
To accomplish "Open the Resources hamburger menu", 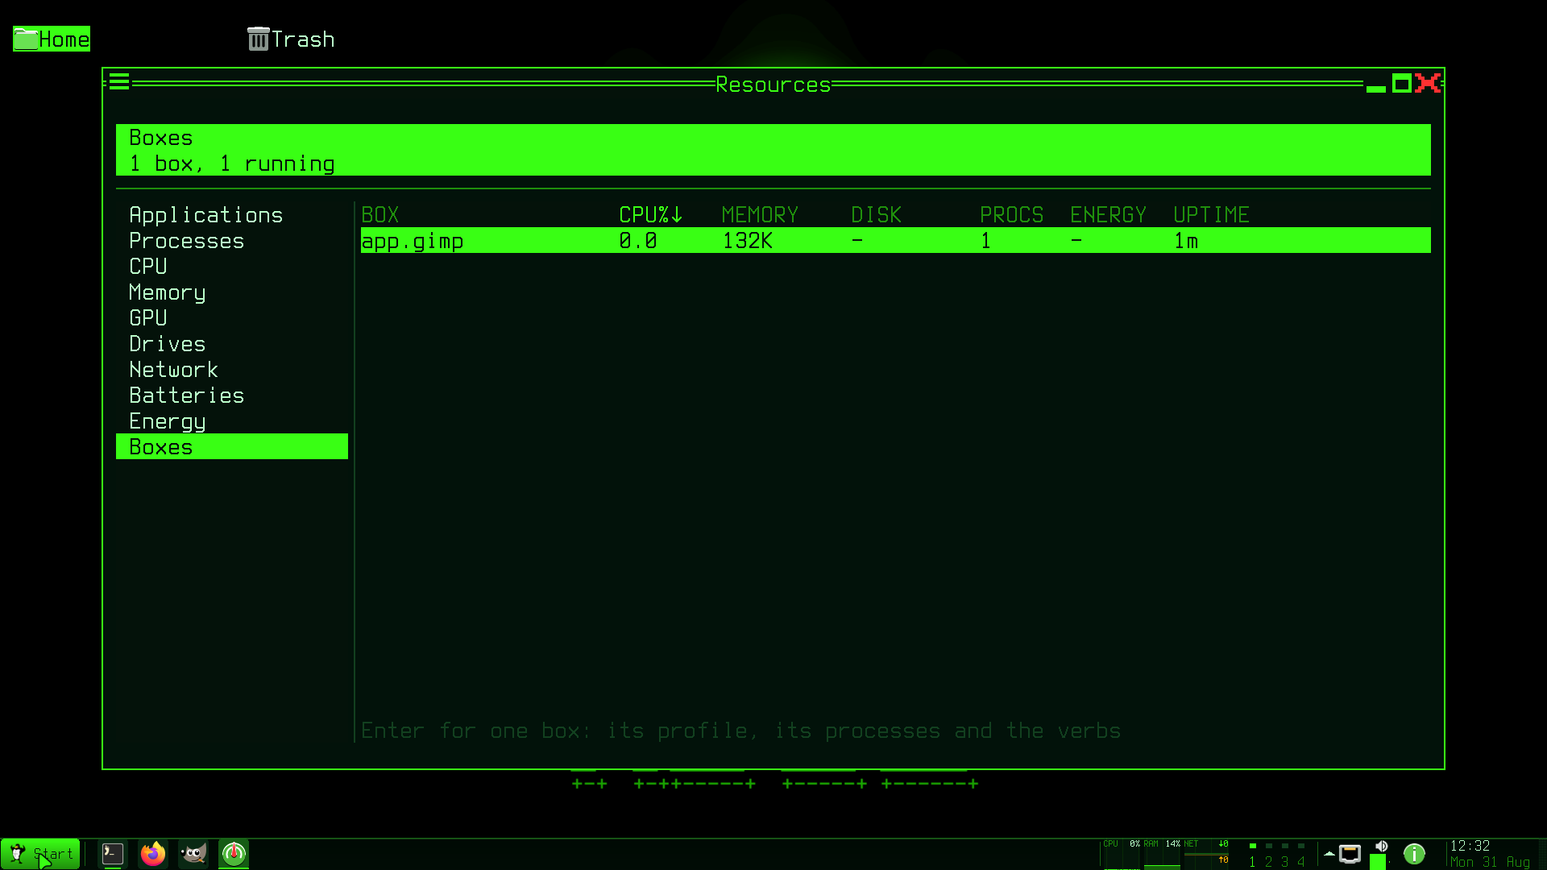I will [119, 82].
